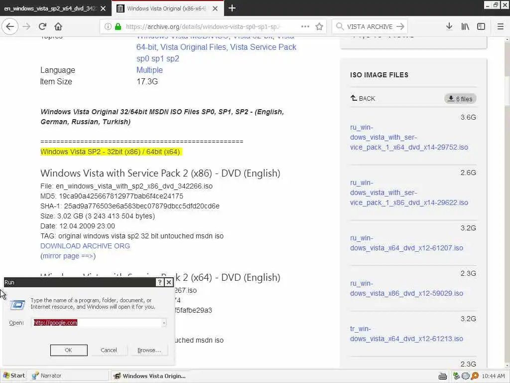
Task: Download all with 6 files button
Action: 460,99
